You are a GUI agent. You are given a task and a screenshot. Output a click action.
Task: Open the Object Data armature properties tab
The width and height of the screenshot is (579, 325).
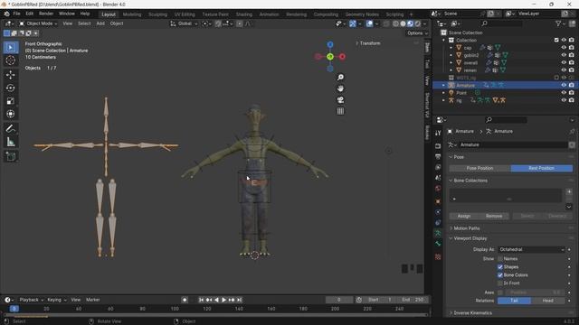pos(438,233)
